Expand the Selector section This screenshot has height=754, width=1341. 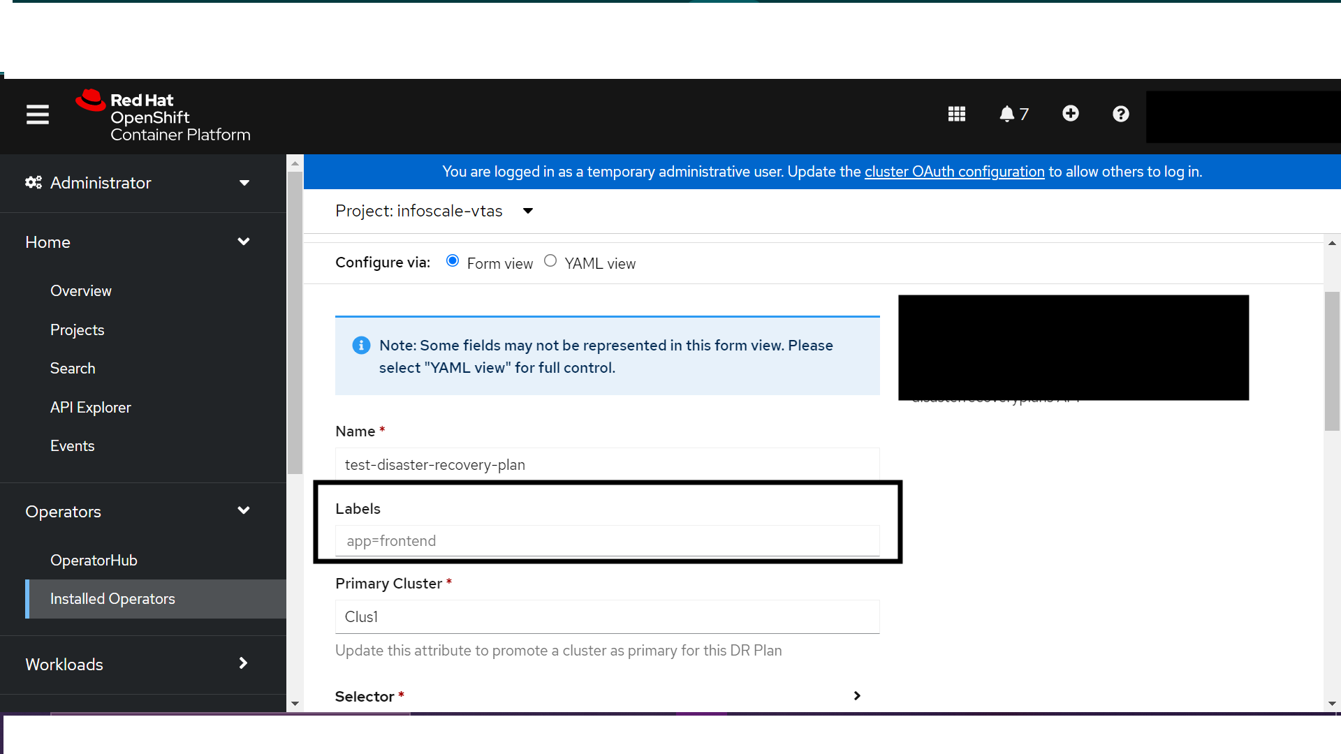point(856,695)
